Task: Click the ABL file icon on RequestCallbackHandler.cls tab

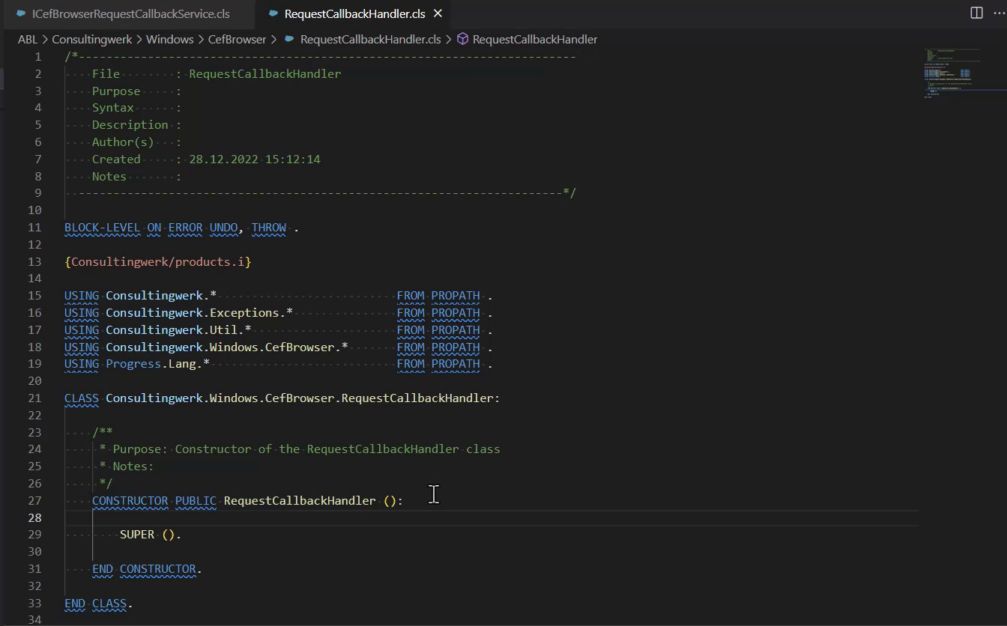Action: coord(274,13)
